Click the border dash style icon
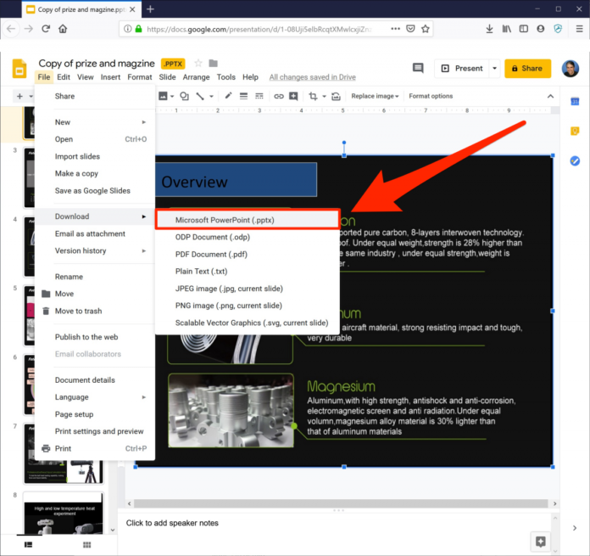The width and height of the screenshot is (590, 556). [259, 96]
